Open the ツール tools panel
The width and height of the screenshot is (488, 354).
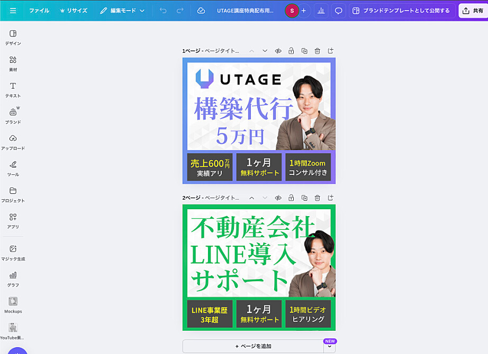pos(13,169)
